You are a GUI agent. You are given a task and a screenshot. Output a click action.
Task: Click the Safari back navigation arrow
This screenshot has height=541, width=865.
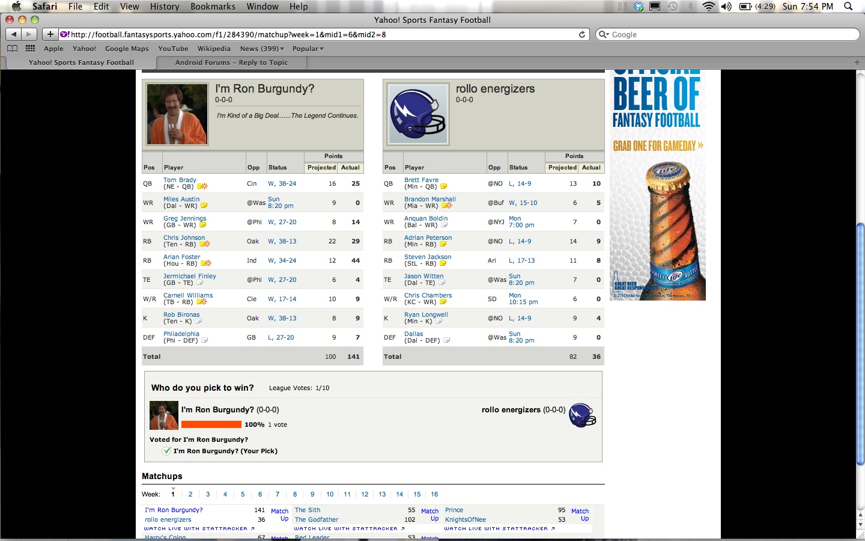14,34
